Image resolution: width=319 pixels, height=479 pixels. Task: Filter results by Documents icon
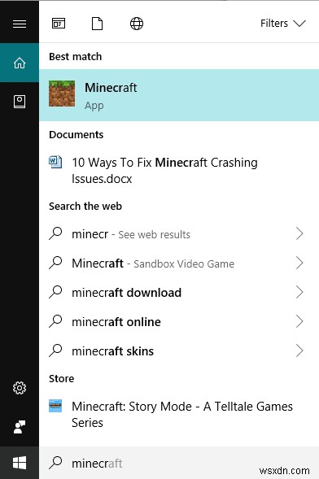(97, 24)
